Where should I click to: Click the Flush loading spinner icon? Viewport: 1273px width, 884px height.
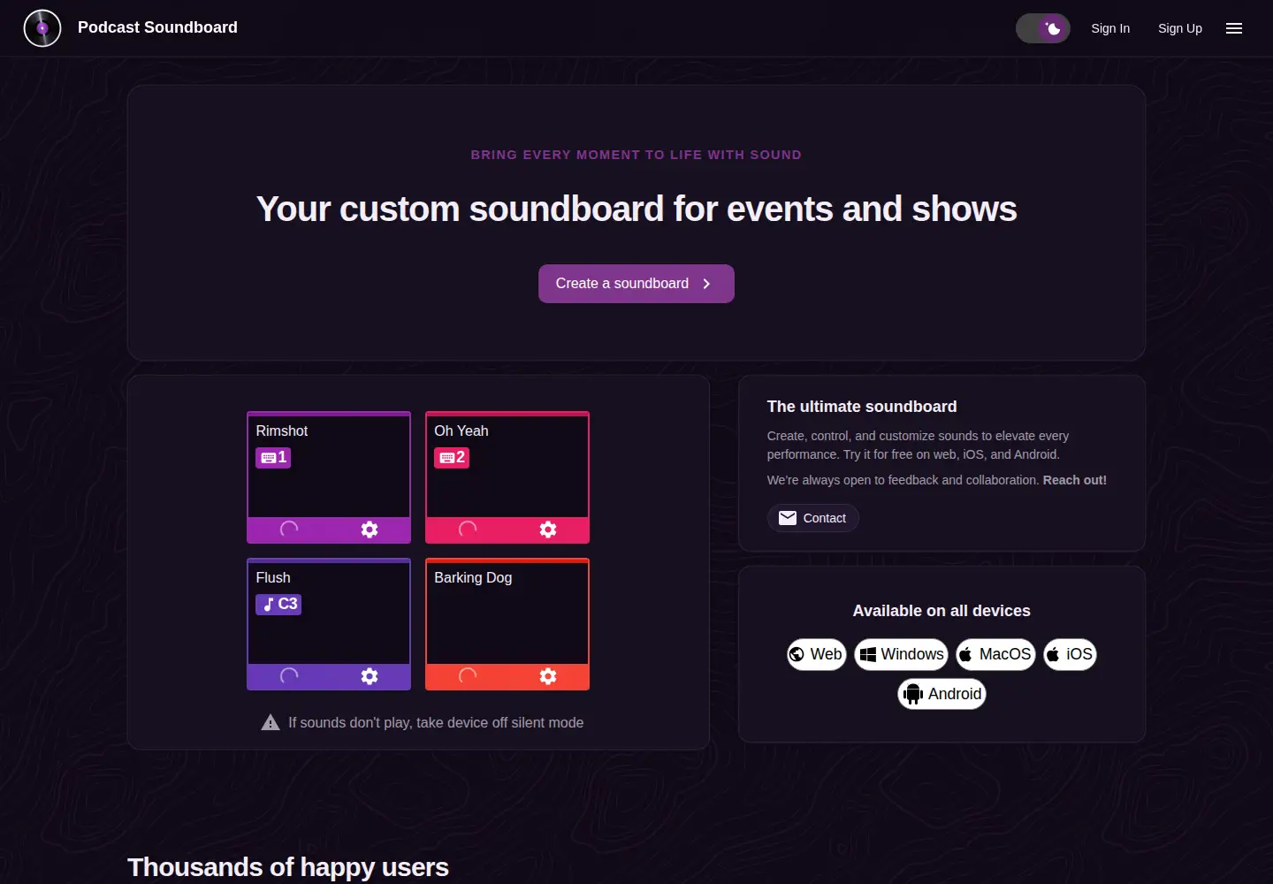pyautogui.click(x=289, y=676)
